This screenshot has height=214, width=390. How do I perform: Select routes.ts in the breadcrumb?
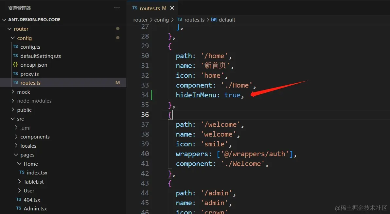pyautogui.click(x=194, y=20)
